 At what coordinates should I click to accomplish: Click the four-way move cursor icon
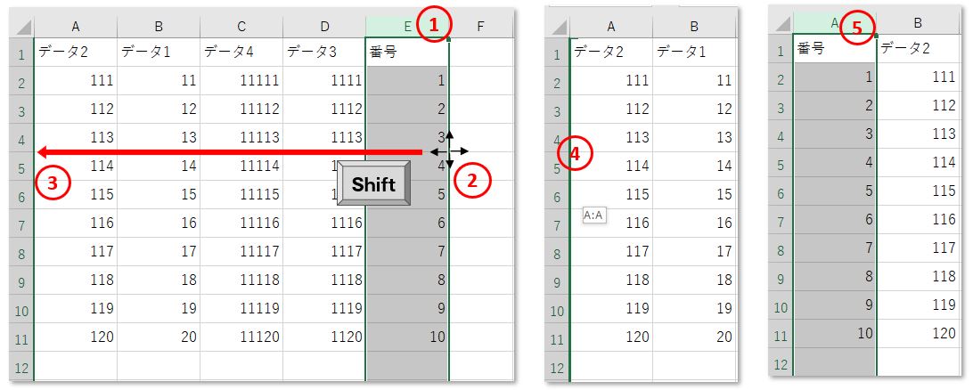tap(450, 150)
